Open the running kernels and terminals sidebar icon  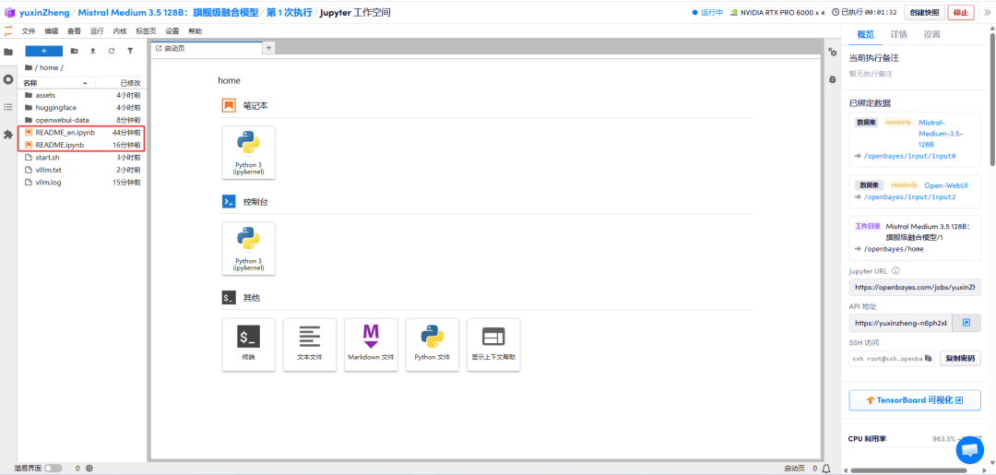pos(8,79)
